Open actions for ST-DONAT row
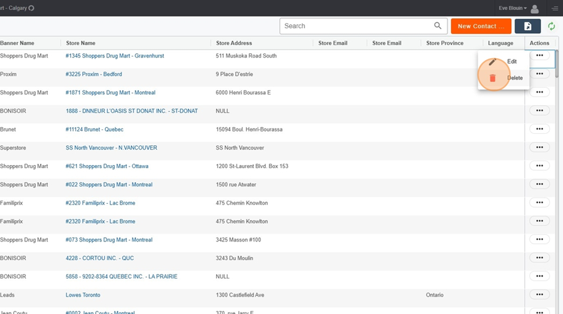Viewport: 563px width, 314px height. [x=539, y=110]
